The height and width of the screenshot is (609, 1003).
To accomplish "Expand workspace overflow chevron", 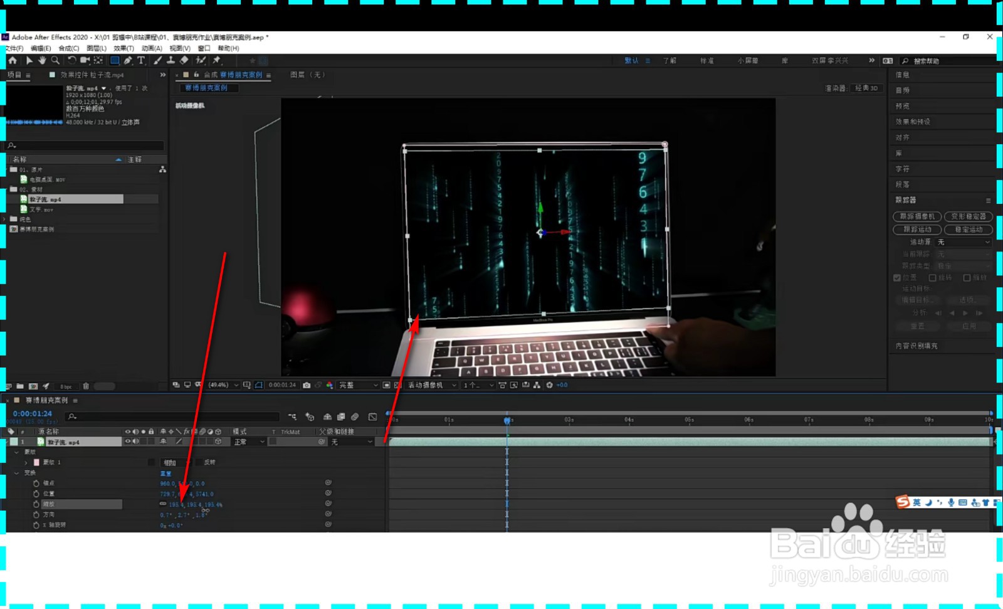I will (x=871, y=61).
